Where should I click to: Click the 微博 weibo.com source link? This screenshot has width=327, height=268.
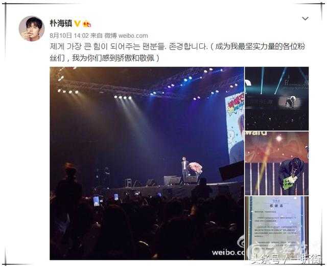(126, 36)
